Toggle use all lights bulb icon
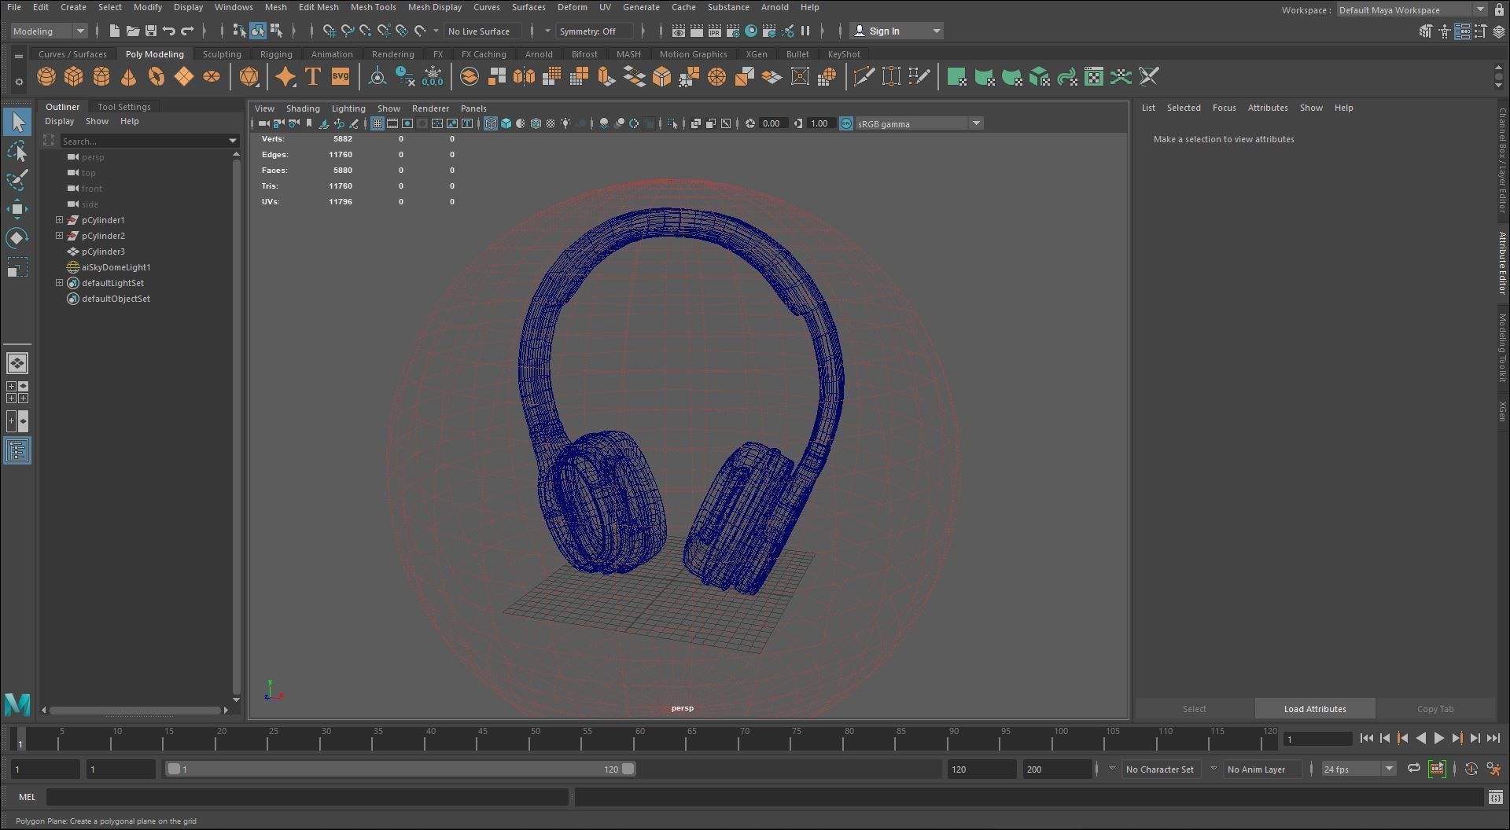1510x830 pixels. (565, 123)
